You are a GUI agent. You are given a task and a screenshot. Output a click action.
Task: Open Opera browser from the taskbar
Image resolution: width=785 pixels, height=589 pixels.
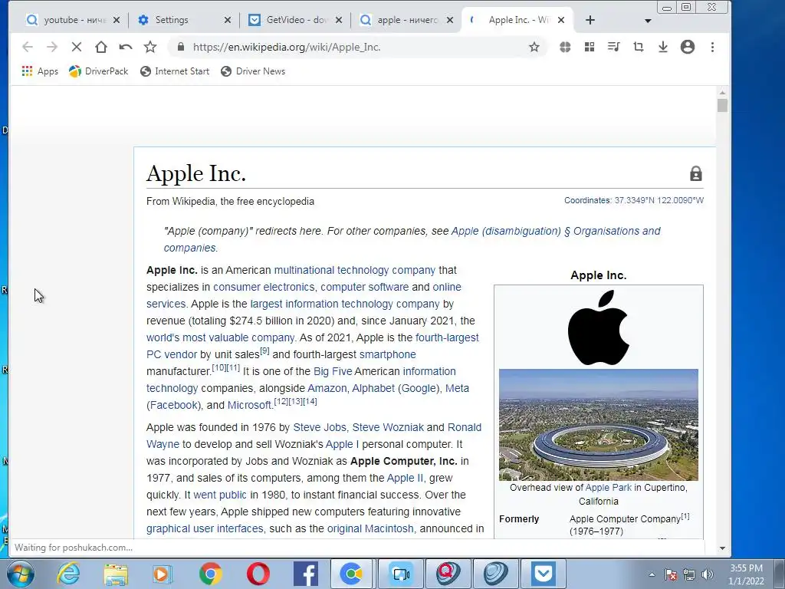coord(258,574)
